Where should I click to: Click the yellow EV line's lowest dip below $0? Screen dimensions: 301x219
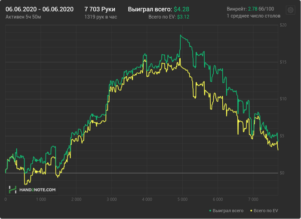(25, 184)
